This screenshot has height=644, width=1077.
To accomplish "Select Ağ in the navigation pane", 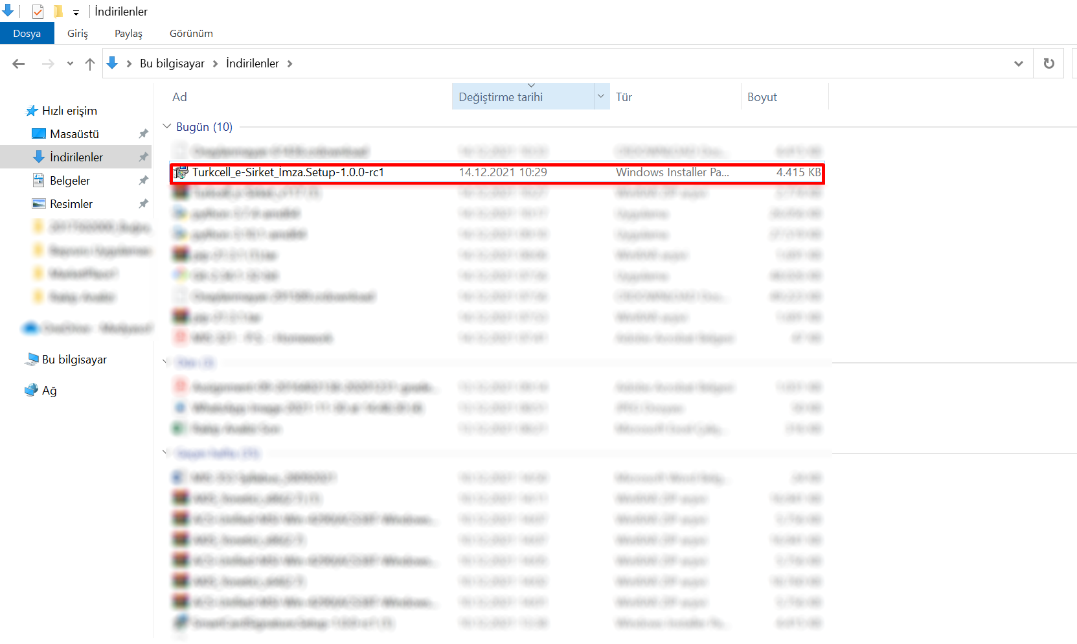I will click(49, 391).
